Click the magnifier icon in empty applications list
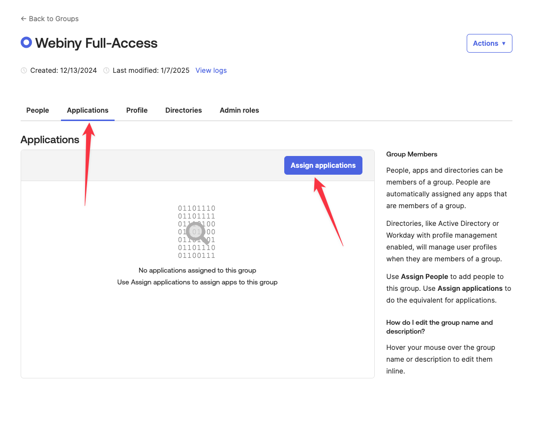The width and height of the screenshot is (538, 435). (x=198, y=232)
